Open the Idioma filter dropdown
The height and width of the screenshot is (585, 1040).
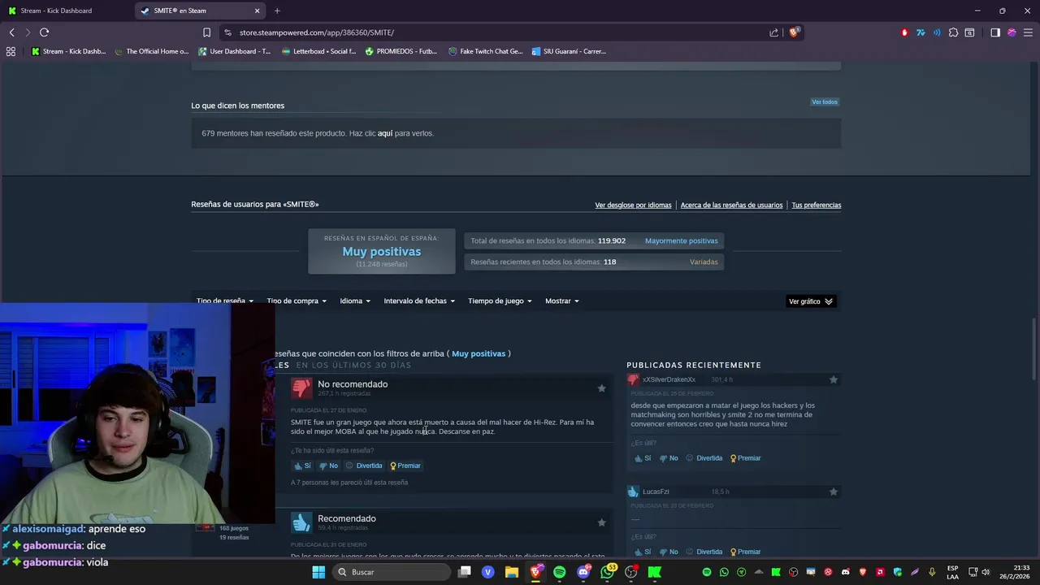355,301
